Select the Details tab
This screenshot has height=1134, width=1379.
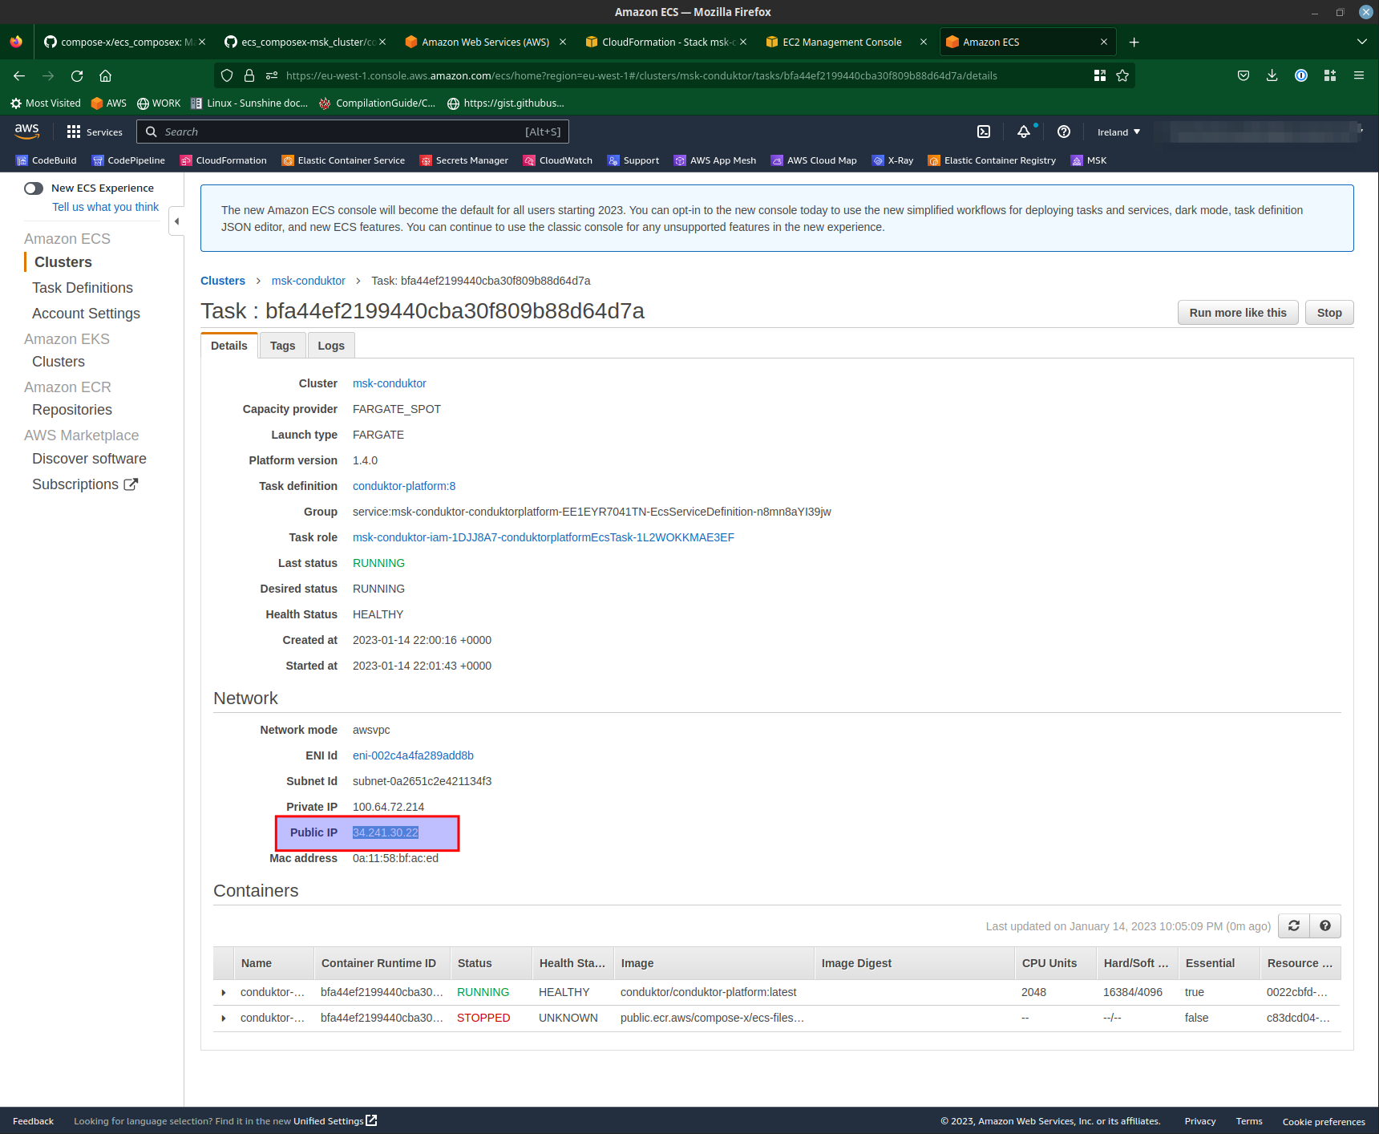(229, 346)
